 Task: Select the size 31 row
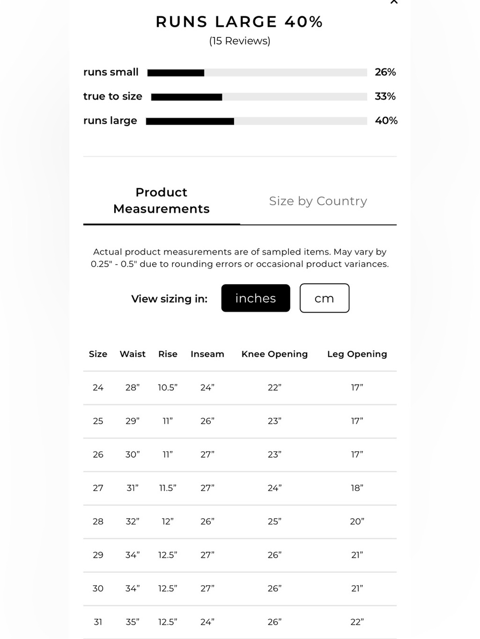(x=240, y=622)
